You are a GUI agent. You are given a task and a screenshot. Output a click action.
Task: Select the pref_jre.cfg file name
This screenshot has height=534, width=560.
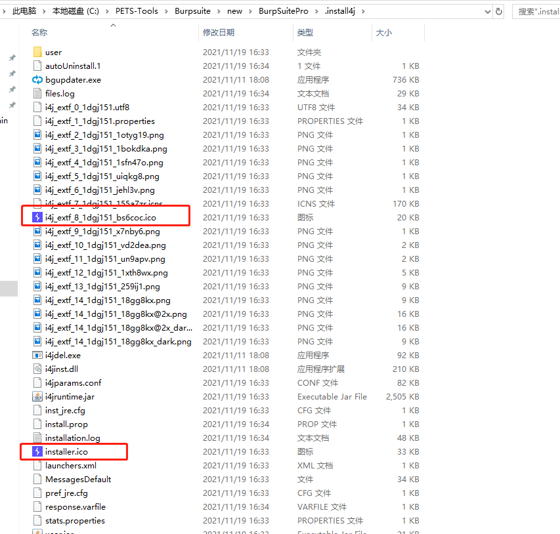tap(66, 493)
